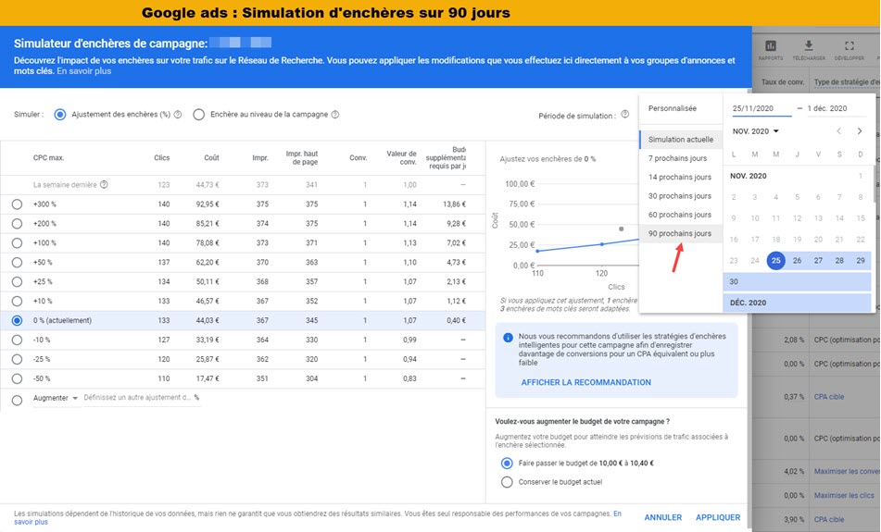Select day 29 in November calendar
The height and width of the screenshot is (532, 881).
861,260
